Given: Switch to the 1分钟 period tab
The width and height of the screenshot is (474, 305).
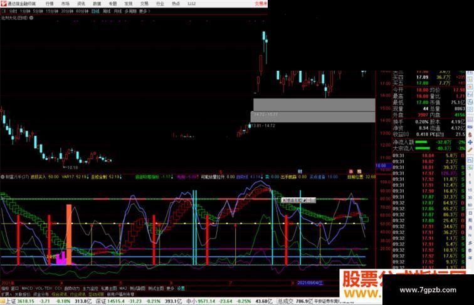Looking at the screenshot, I should click(25, 11).
